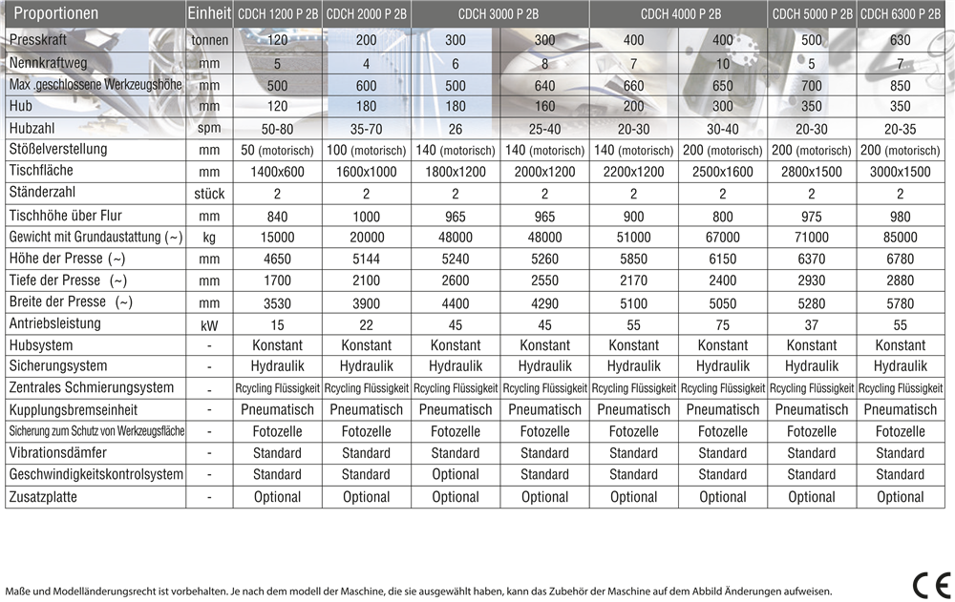Select 'Zentrales Schmierungsystem' row label
Image resolution: width=955 pixels, height=602 pixels.
[92, 387]
